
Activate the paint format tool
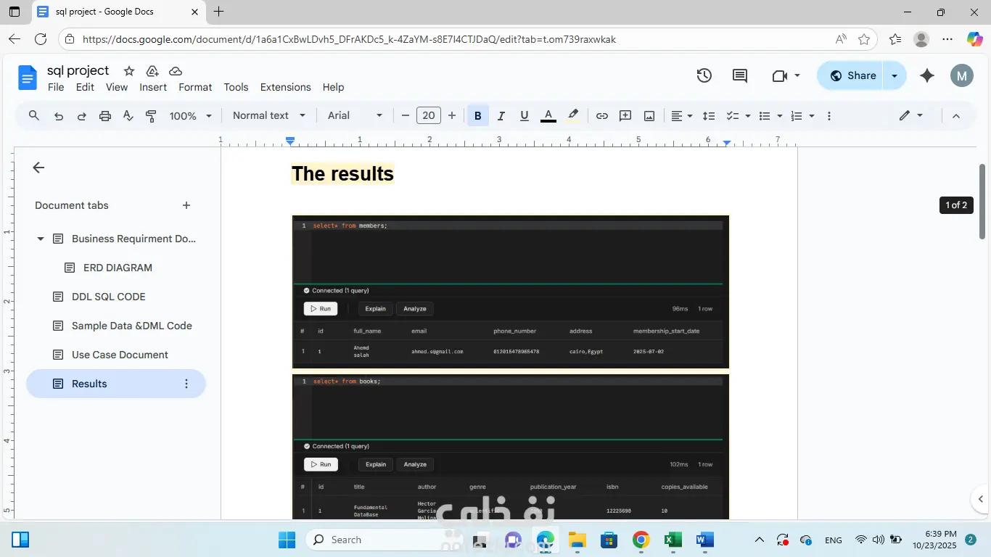pos(151,116)
